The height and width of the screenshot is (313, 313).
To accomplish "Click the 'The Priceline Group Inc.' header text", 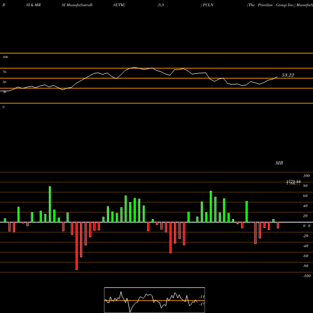I will pos(271,5).
